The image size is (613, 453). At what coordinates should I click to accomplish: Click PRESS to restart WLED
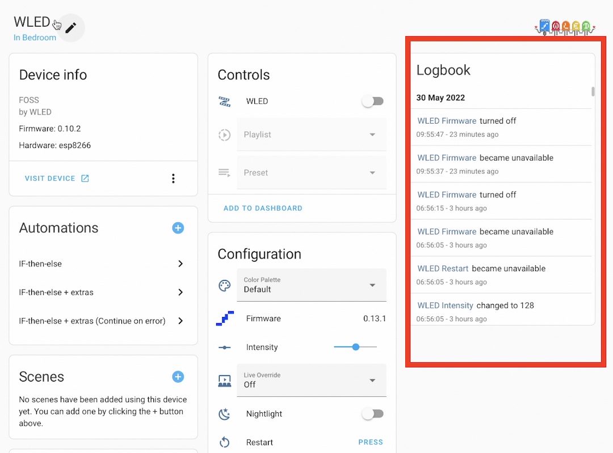pos(371,442)
